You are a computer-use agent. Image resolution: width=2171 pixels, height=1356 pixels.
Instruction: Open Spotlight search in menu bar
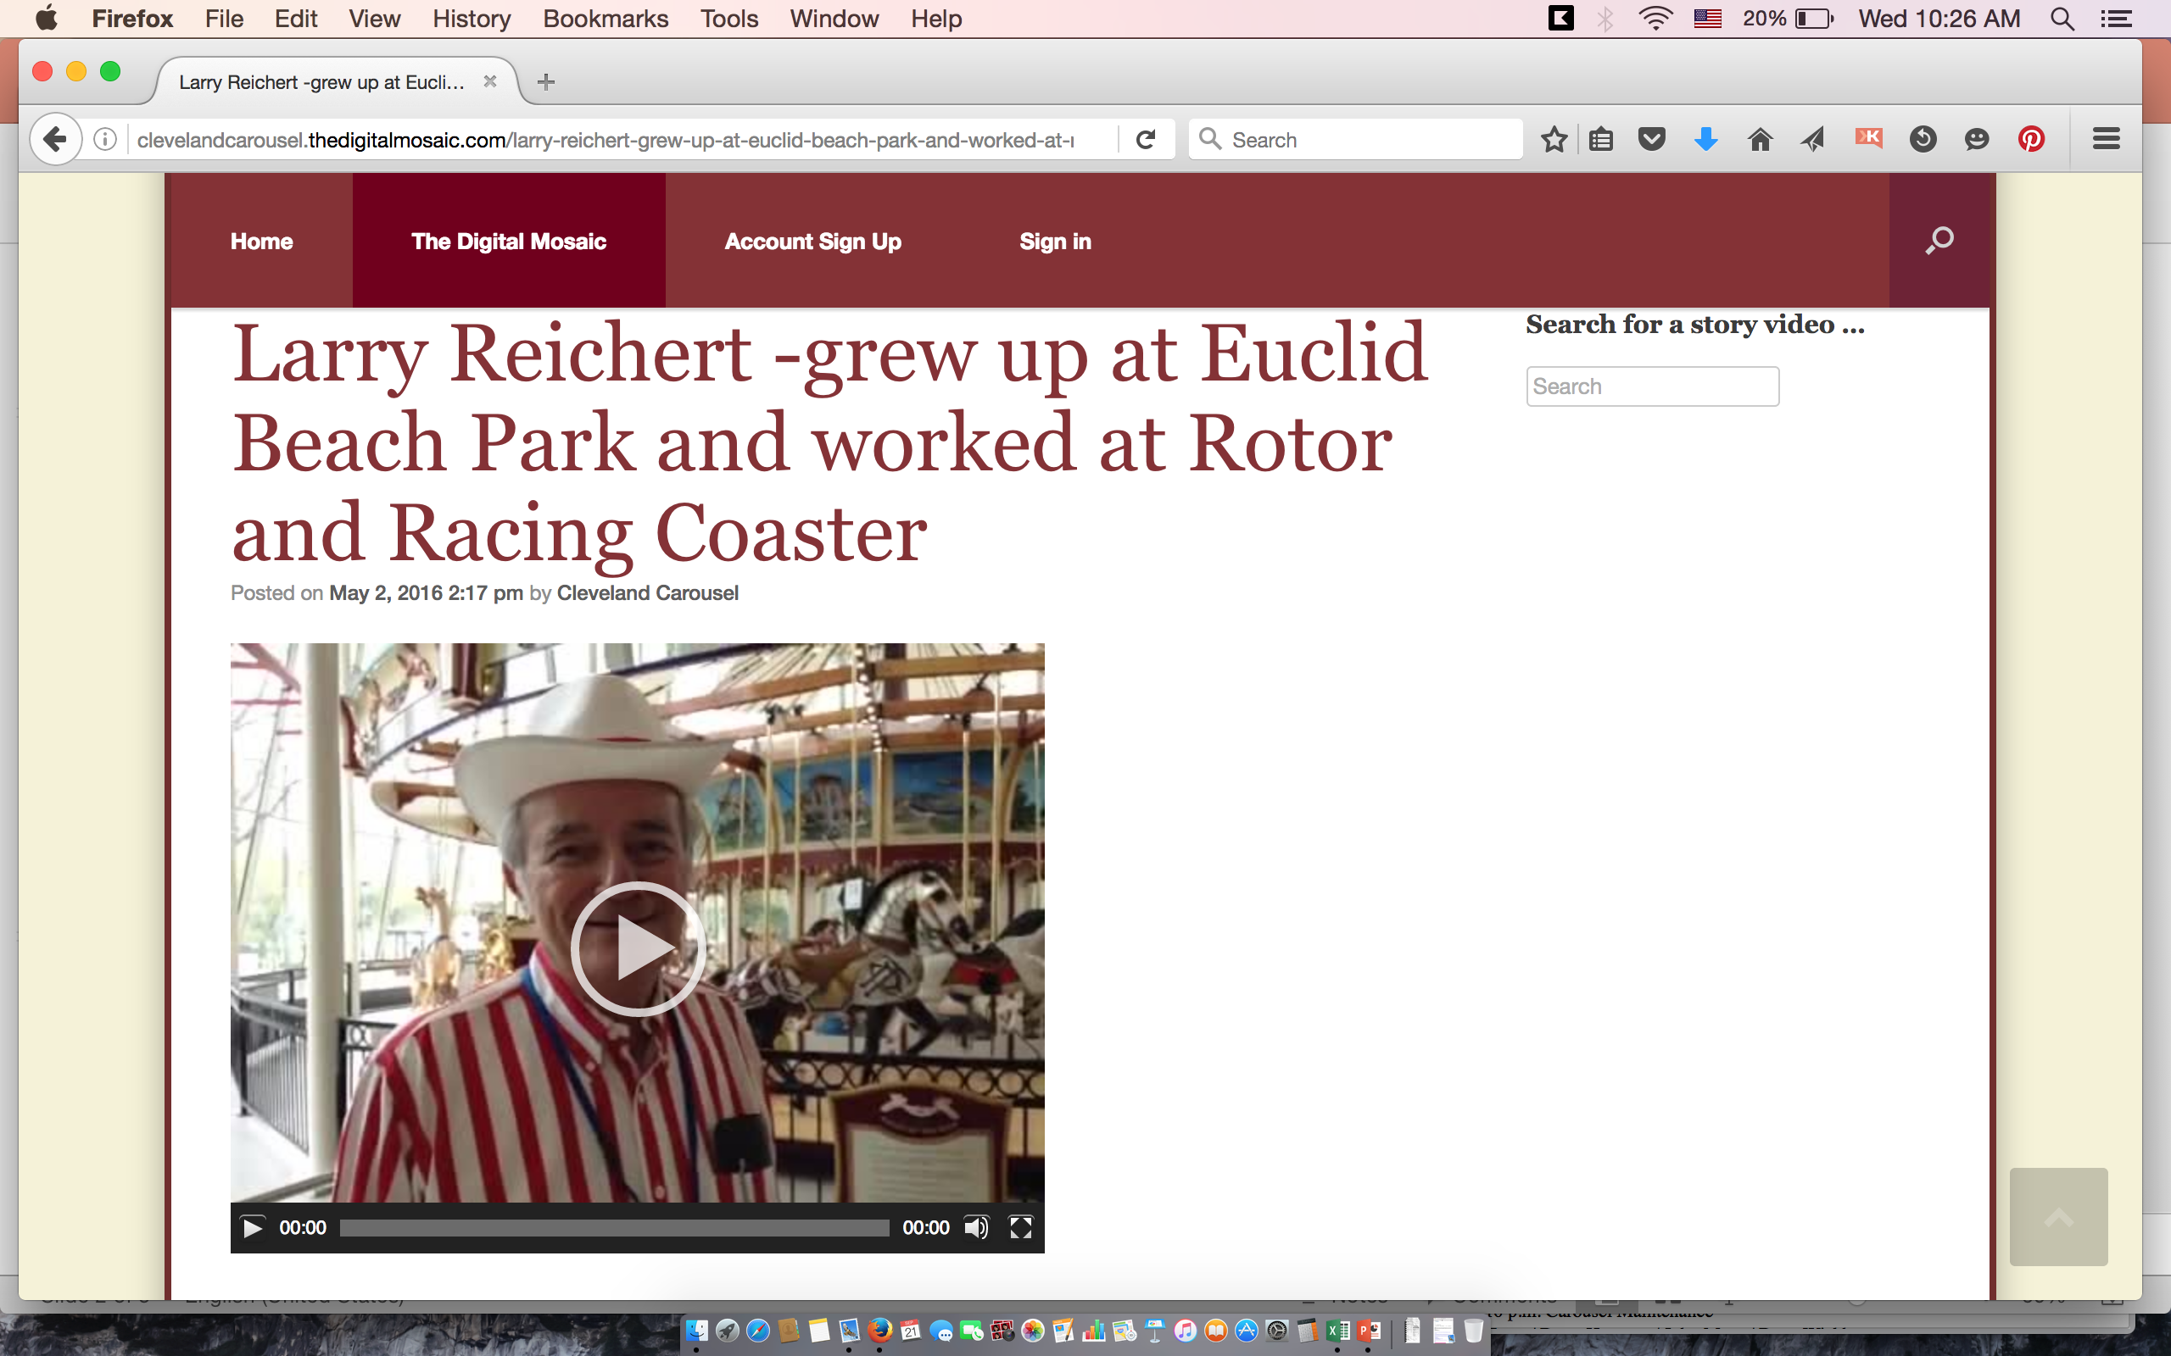2062,19
